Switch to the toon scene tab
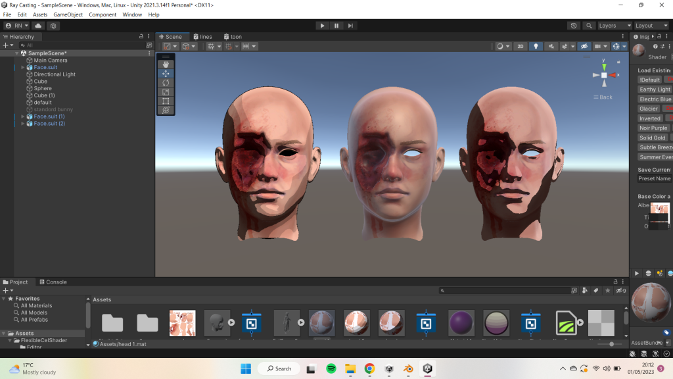Viewport: 673px width, 379px height. point(233,37)
